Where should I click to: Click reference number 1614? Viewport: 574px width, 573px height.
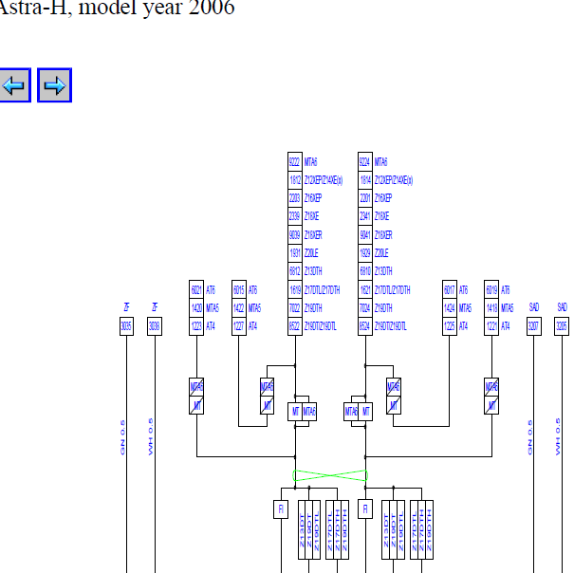(x=365, y=179)
